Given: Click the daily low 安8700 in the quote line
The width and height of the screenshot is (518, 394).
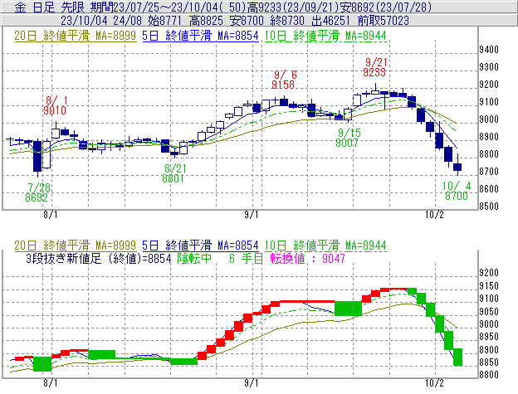Looking at the screenshot, I should point(247,21).
